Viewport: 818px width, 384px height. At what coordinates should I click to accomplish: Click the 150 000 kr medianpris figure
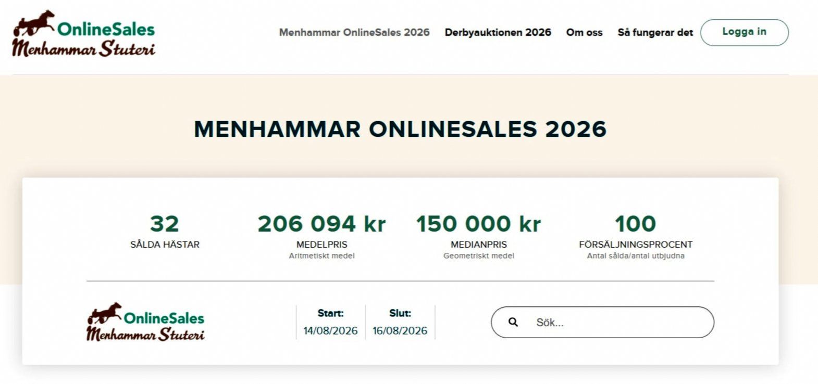(x=478, y=224)
